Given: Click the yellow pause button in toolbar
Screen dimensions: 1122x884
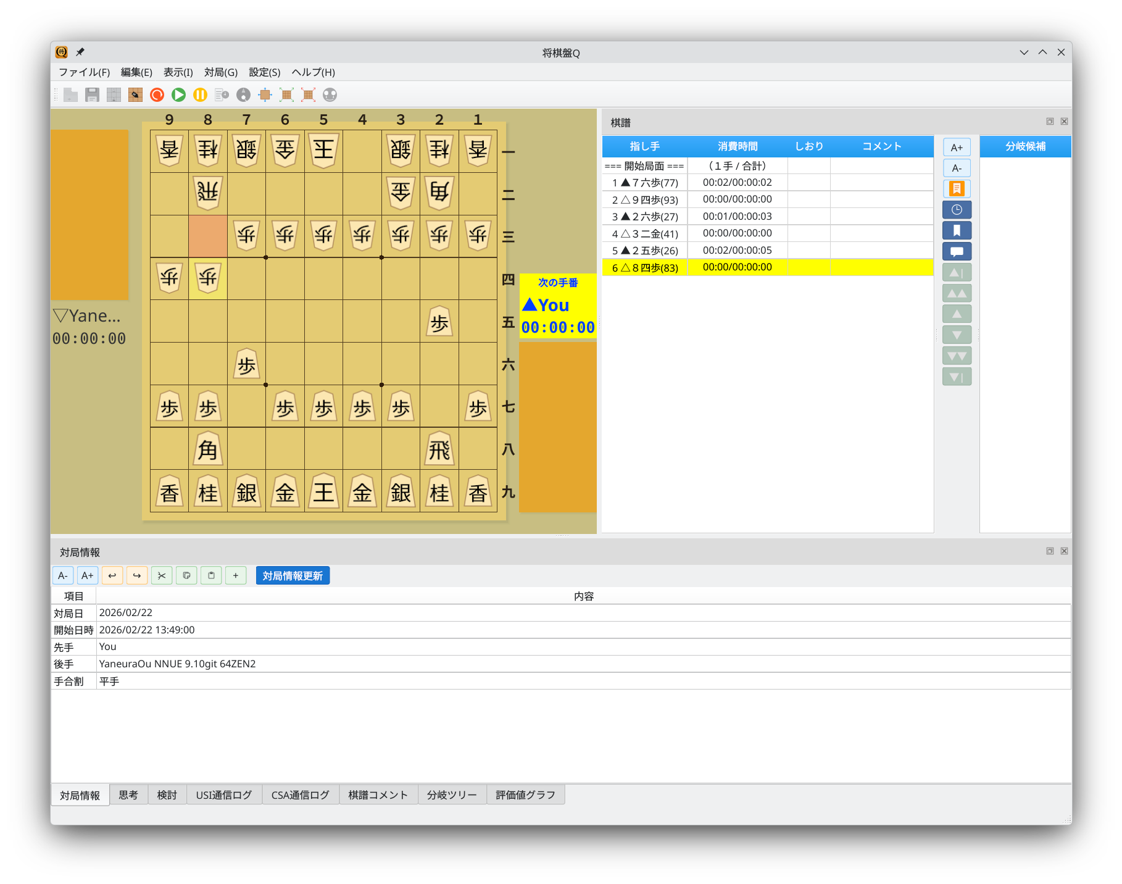Looking at the screenshot, I should (200, 94).
